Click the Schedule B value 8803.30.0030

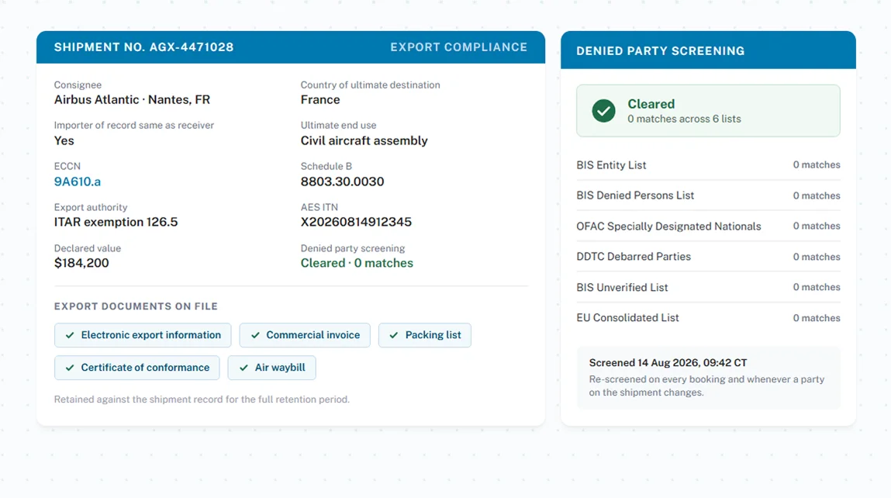coord(342,182)
